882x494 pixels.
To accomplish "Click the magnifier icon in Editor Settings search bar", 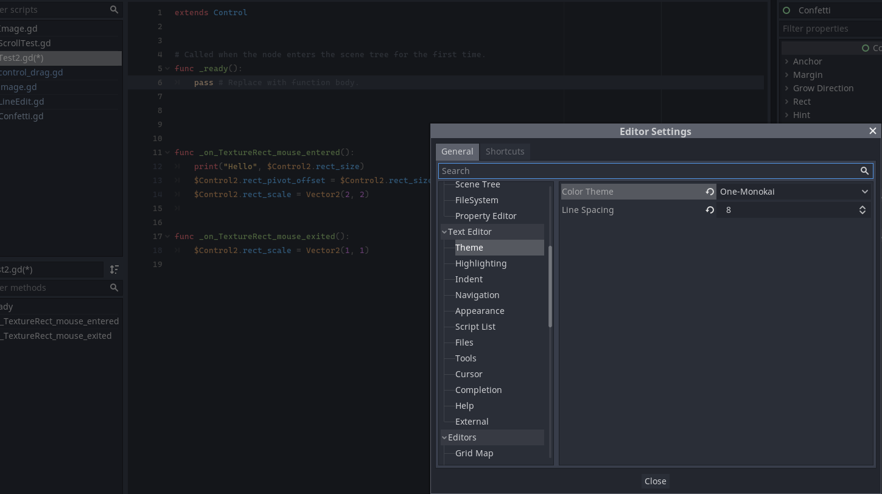I will (864, 171).
